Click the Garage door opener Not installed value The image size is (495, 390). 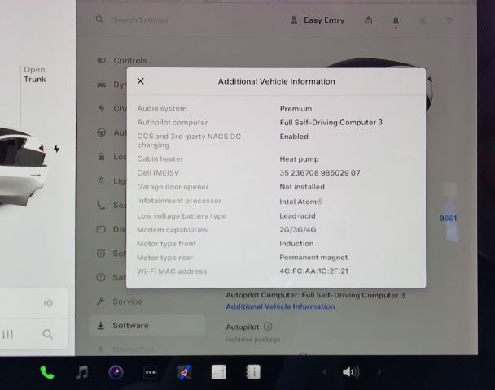302,187
